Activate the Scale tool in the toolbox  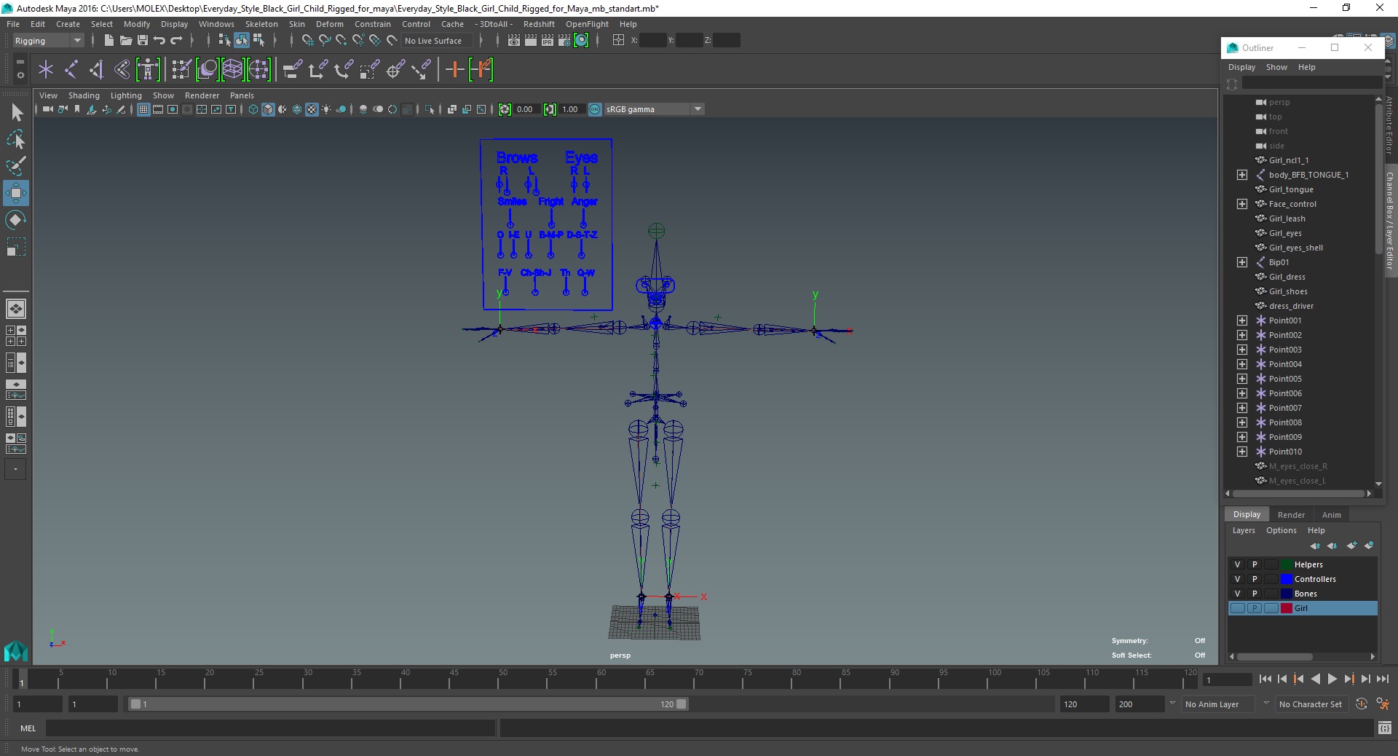16,247
